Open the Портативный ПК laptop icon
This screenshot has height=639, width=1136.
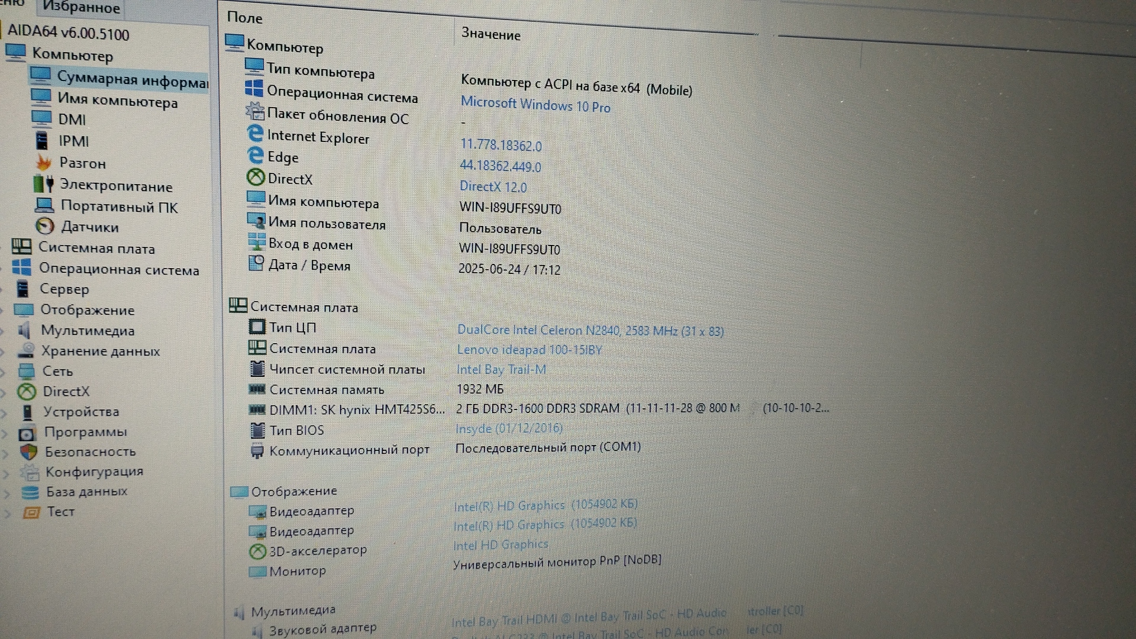click(x=44, y=205)
